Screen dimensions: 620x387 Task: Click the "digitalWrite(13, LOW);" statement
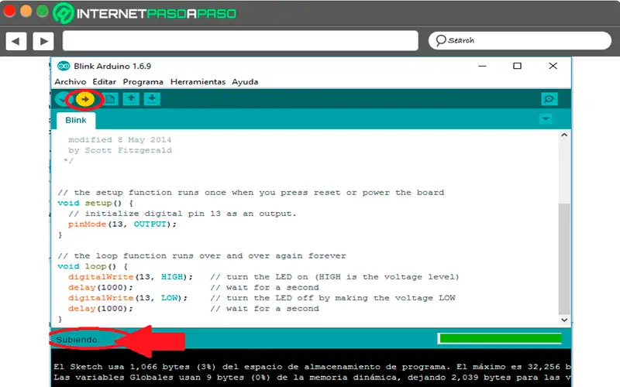pyautogui.click(x=128, y=298)
